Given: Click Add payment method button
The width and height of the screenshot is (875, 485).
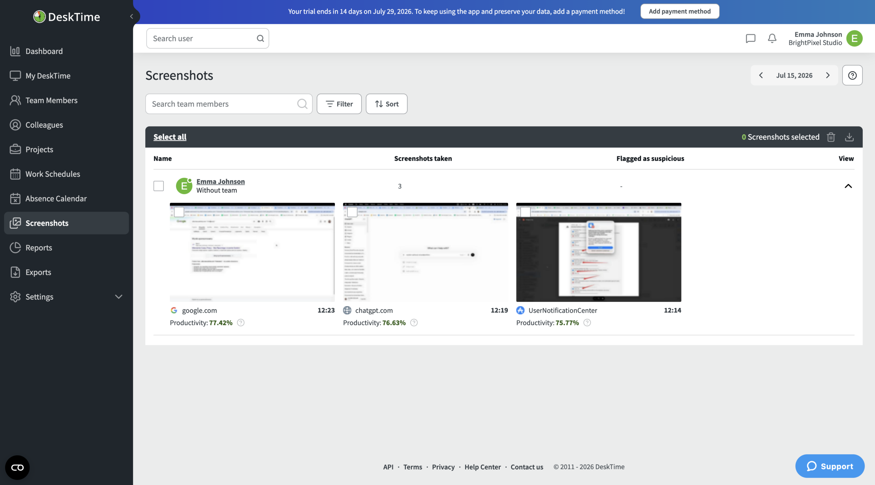Looking at the screenshot, I should point(679,11).
